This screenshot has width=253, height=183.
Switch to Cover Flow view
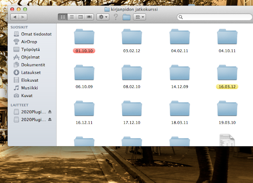[x=89, y=17]
